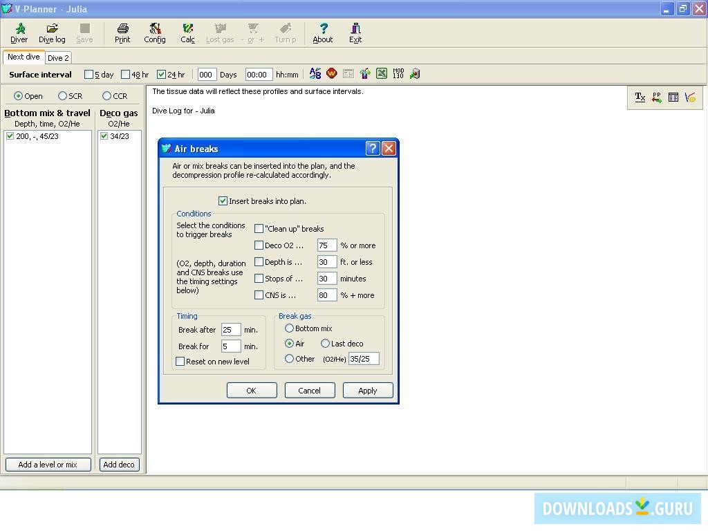Click the Break after minutes field
708x531 pixels.
230,330
